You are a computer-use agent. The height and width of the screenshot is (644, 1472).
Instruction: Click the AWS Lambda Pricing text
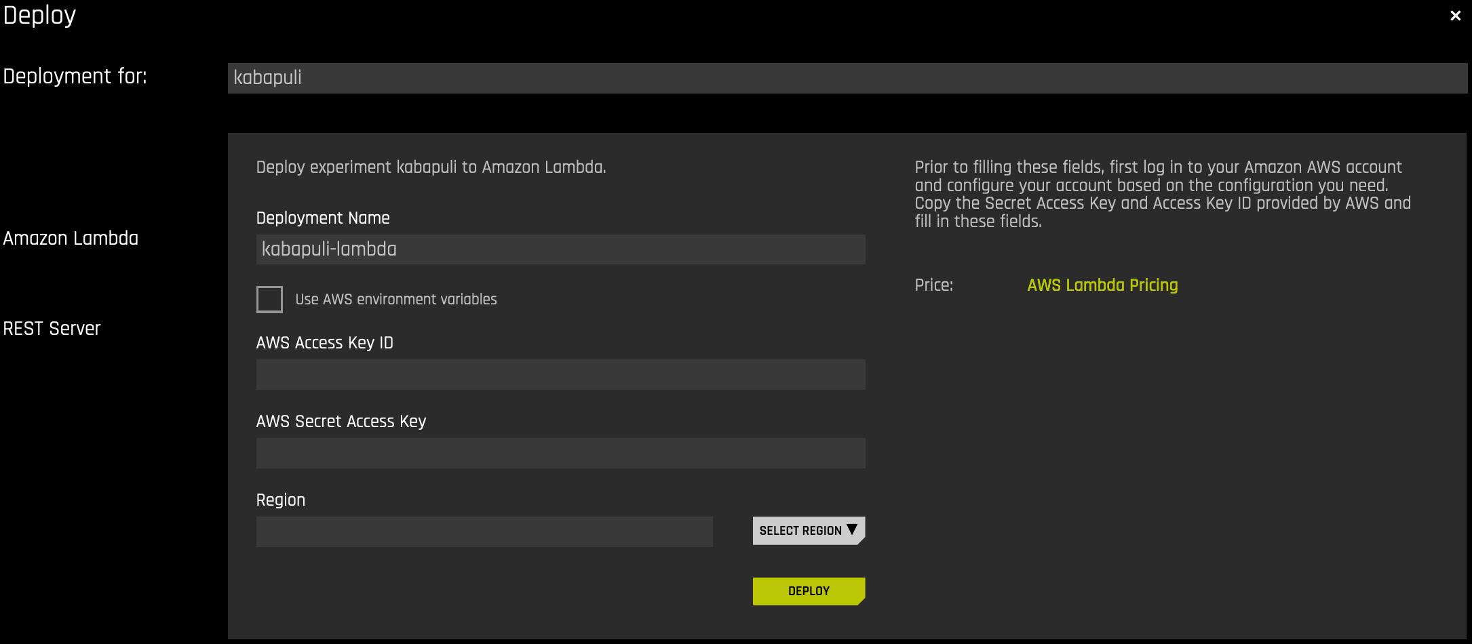(1102, 285)
